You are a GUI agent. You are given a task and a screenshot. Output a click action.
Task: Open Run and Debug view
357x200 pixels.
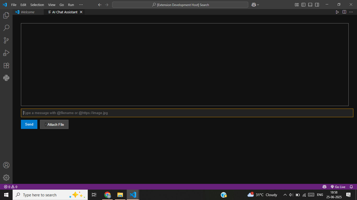[x=6, y=53]
